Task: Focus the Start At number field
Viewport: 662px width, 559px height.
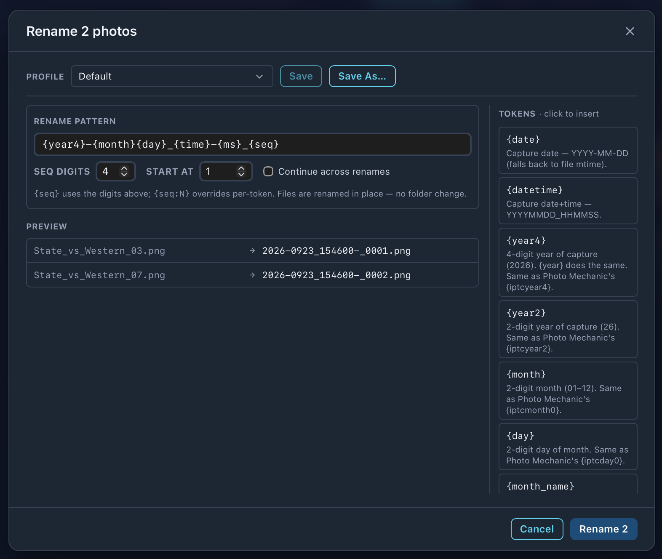Action: (226, 171)
